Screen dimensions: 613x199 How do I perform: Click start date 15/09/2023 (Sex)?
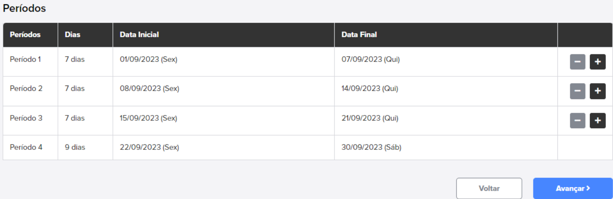tap(148, 118)
